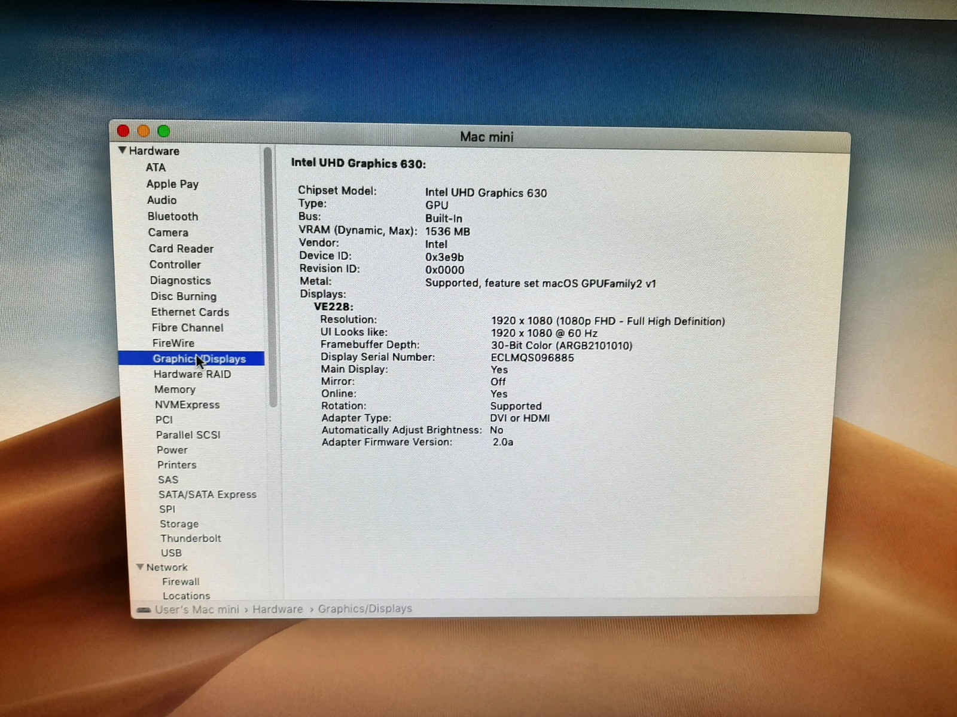
Task: Open Card Reader details
Action: click(x=181, y=249)
